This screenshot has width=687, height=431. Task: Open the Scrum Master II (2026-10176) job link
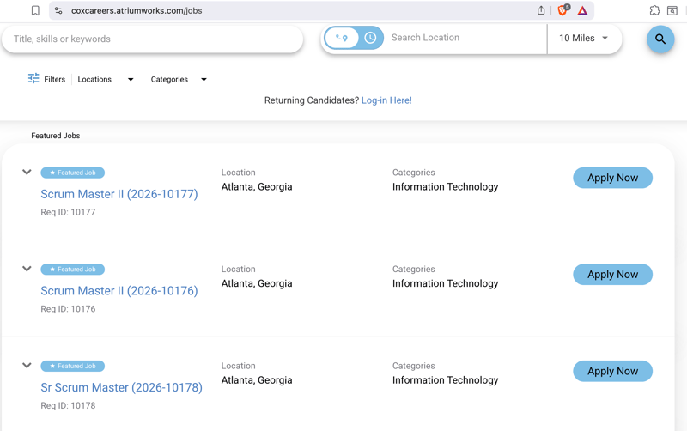pos(119,291)
